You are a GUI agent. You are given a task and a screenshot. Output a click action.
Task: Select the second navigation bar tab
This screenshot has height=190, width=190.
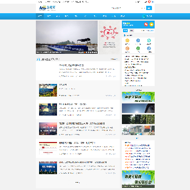click(x=49, y=16)
